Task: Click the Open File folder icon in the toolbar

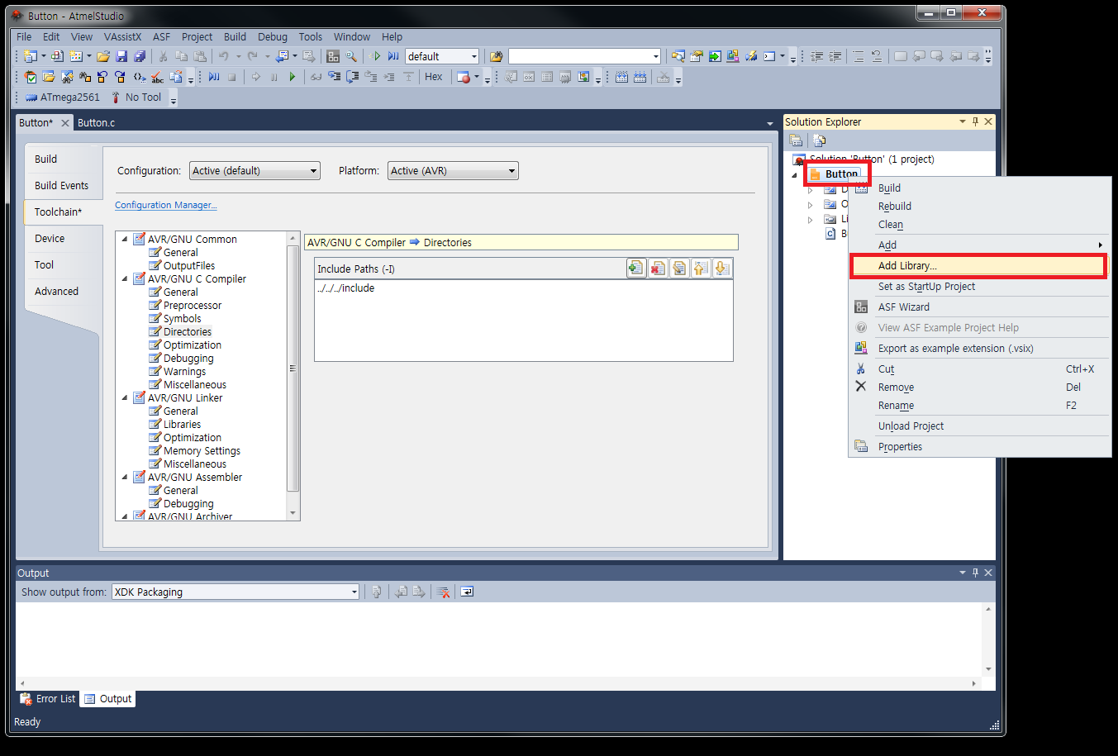Action: pos(103,56)
